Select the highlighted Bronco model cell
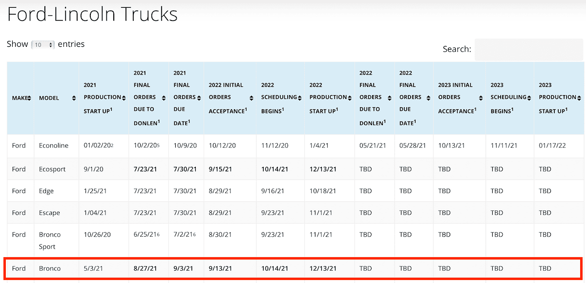Viewport: 586px width, 283px height. (x=50, y=268)
